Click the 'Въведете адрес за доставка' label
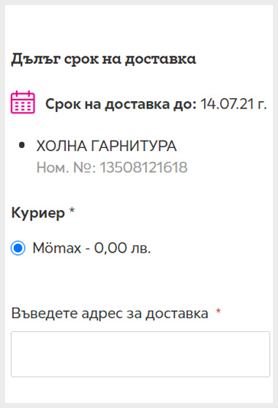 [x=110, y=313]
